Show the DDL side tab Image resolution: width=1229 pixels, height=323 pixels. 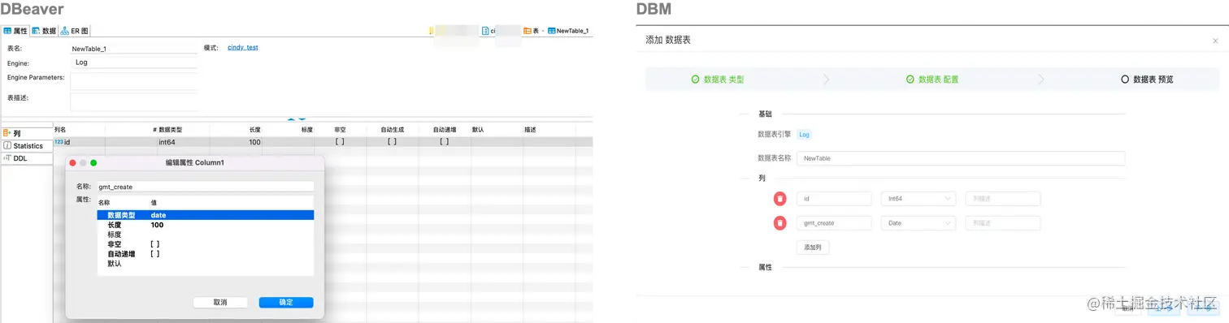26,158
